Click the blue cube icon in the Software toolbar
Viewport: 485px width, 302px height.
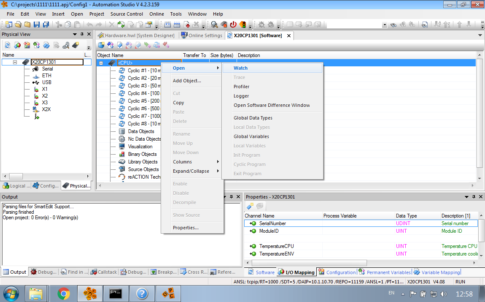coord(101,45)
